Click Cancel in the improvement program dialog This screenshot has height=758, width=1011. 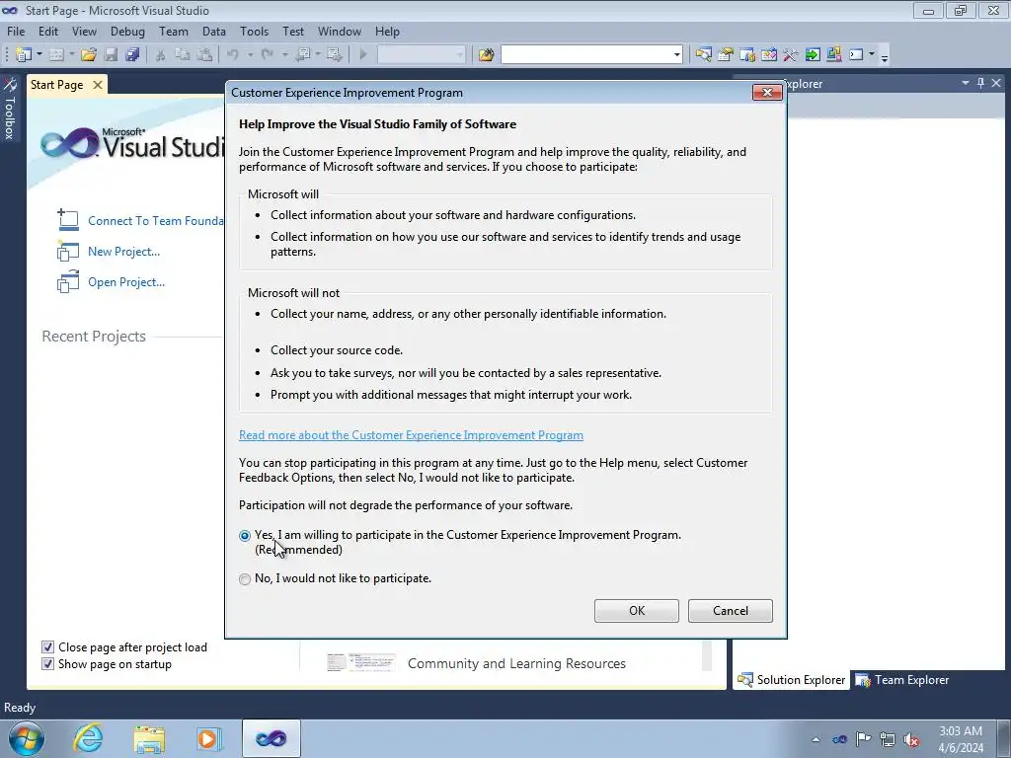pos(731,611)
